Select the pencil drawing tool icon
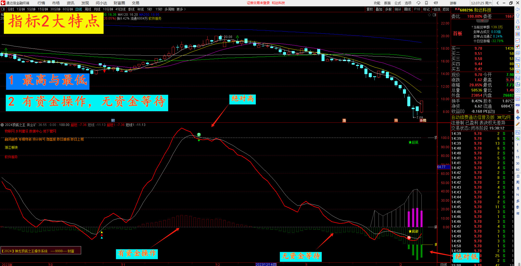Screen dimensions: 521x266 pyautogui.click(x=517, y=124)
